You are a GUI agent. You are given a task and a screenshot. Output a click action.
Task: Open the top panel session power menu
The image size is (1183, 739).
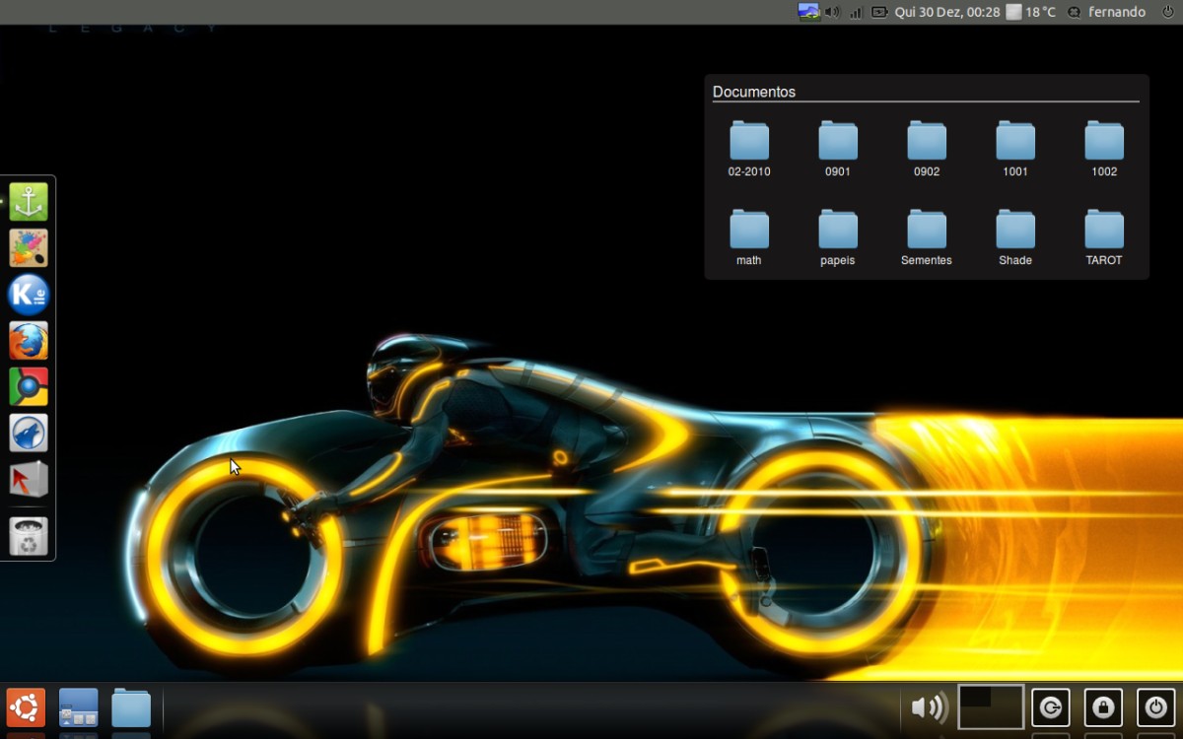point(1168,12)
